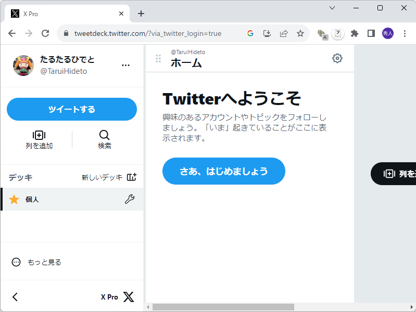Go back with browser back arrow
The image size is (416, 312).
click(x=12, y=33)
